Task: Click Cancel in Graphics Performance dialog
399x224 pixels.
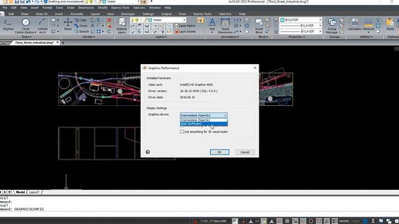Action: point(245,152)
